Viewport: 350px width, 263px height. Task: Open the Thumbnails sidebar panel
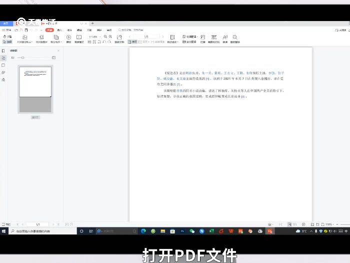pos(3,58)
